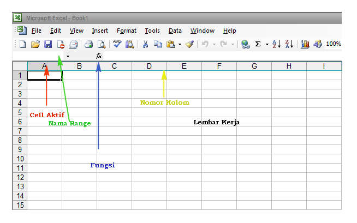Click the E-mail envelope toolbar icon
Screen dimensions: 357x223
coord(73,44)
